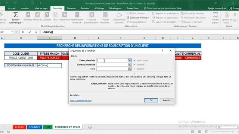Click Repérer les dépendants
Image resolution: width=239 pixels, height=134 pixels.
165,17
